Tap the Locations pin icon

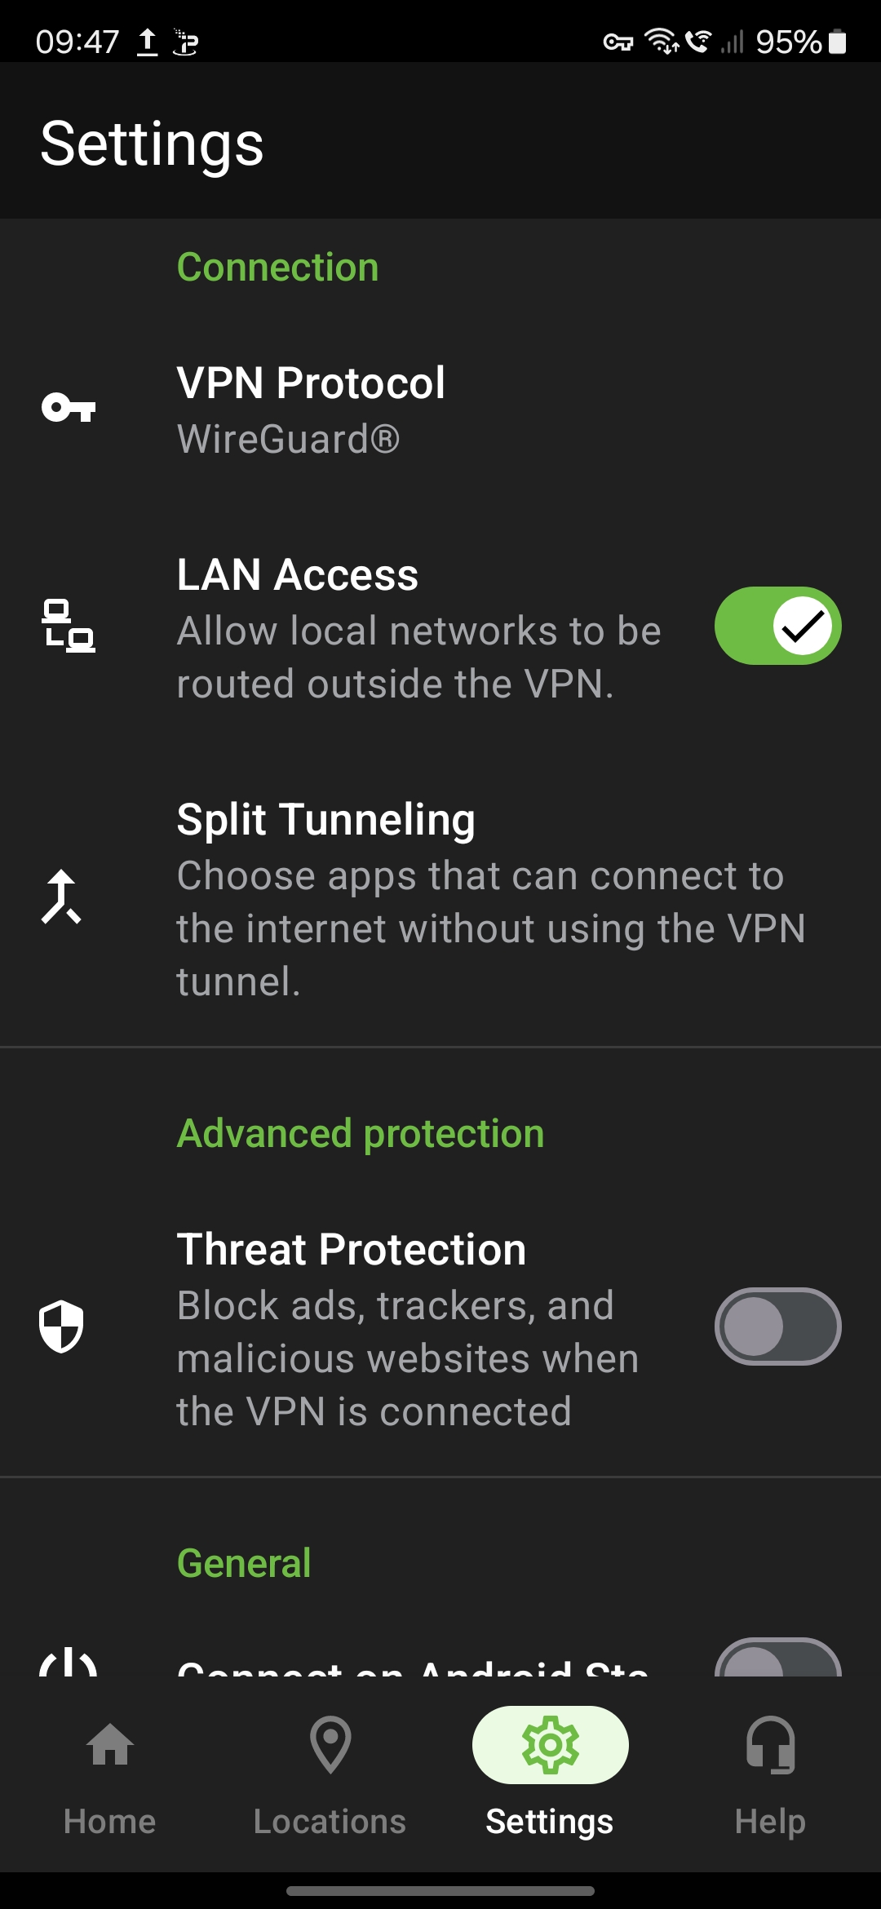[x=330, y=1745]
